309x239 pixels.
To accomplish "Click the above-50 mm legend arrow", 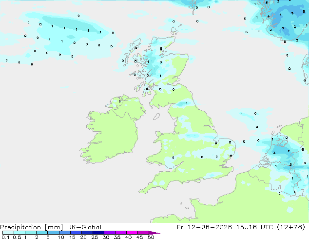I will [x=154, y=233].
